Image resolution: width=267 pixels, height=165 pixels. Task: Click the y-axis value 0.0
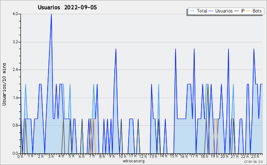point(15,153)
